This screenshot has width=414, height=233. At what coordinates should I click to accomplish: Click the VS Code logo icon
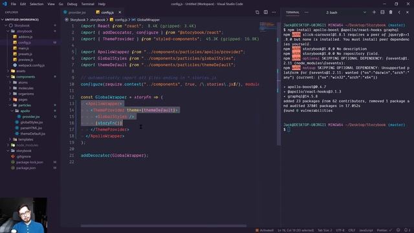click(x=5, y=4)
